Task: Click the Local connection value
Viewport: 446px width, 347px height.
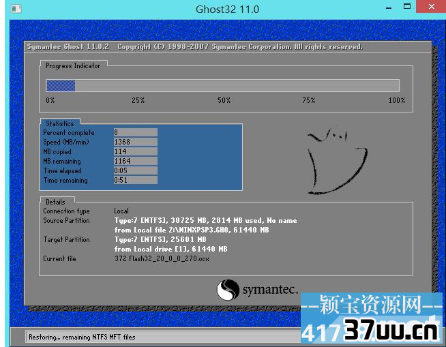Action: [x=121, y=211]
